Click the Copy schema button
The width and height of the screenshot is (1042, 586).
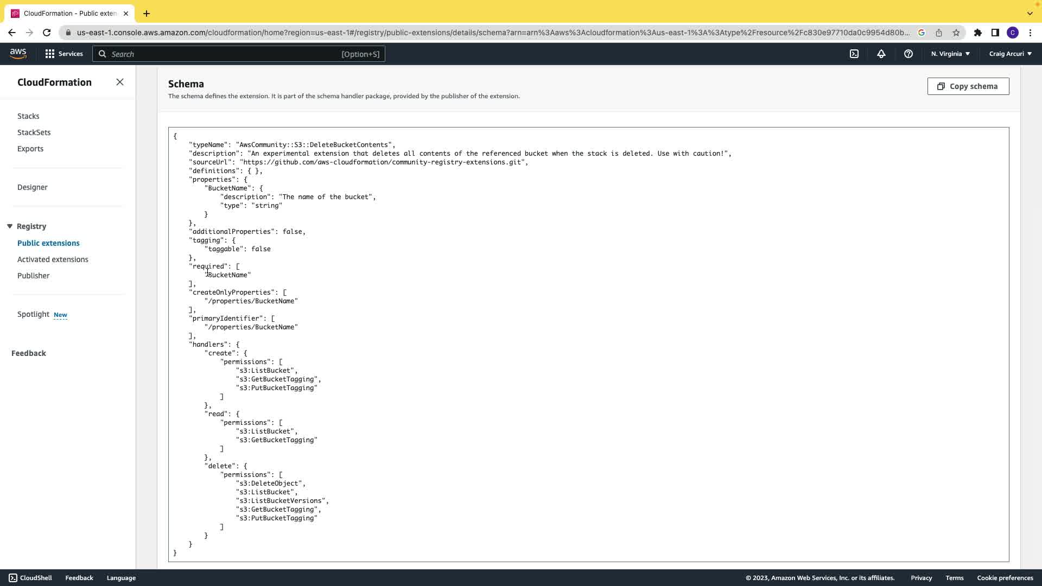pos(968,86)
